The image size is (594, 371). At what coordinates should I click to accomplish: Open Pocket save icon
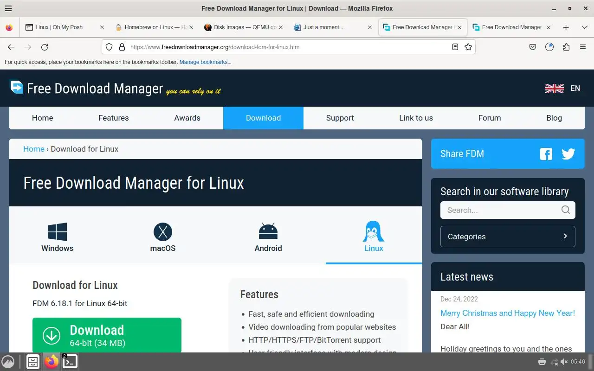[x=533, y=47]
